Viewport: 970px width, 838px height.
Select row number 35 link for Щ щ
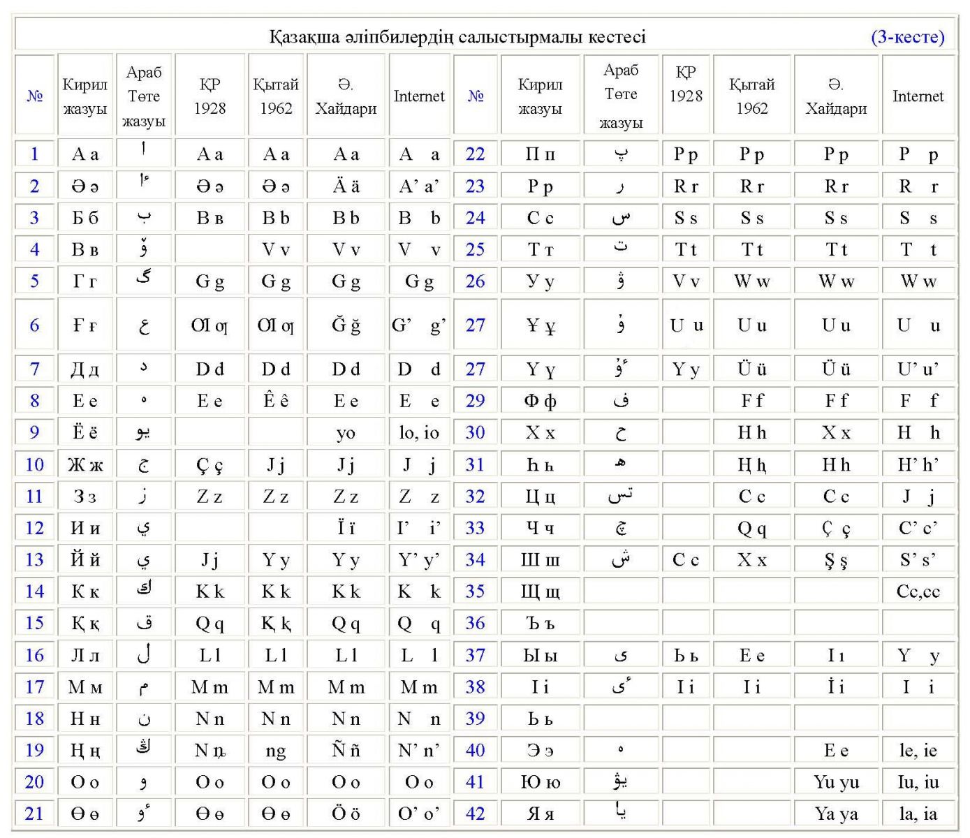475,591
